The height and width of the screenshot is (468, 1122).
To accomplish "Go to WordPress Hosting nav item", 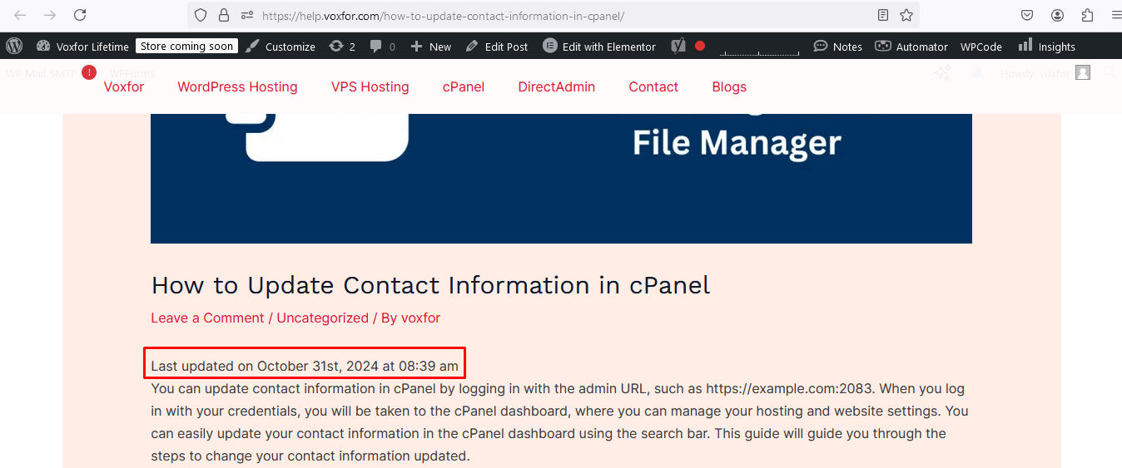I will 237,86.
